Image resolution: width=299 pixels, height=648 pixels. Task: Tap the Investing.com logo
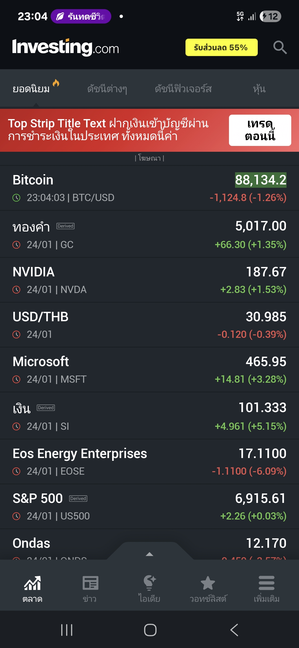coord(66,47)
